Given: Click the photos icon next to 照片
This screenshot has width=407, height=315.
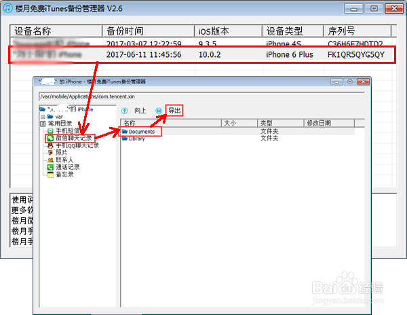Looking at the screenshot, I should pyautogui.click(x=50, y=153).
